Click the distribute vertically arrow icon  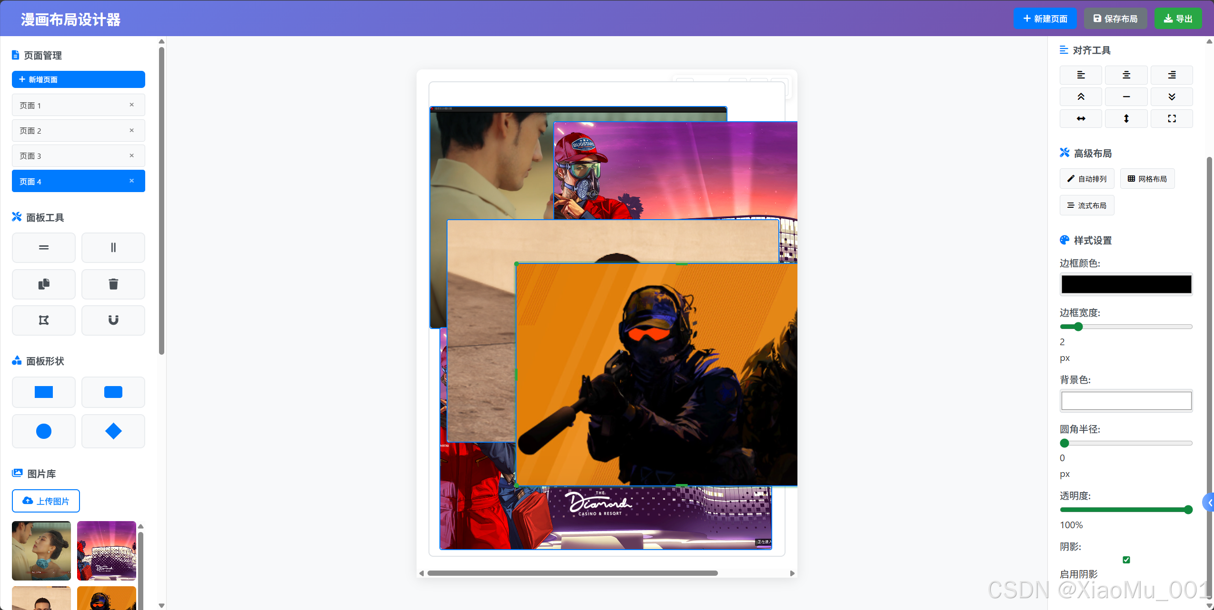pos(1126,119)
